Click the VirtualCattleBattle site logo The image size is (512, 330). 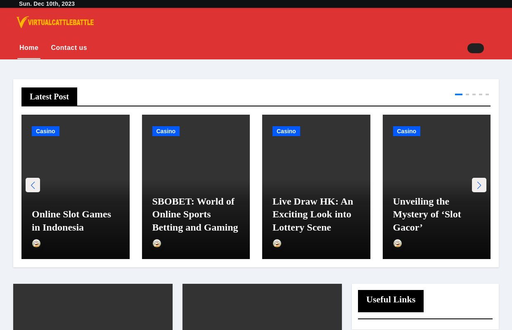(55, 22)
